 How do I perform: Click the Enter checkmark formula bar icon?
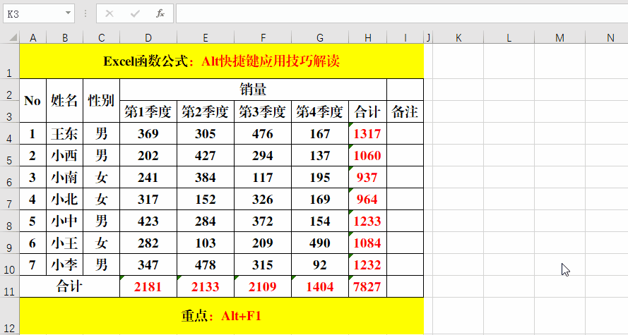click(135, 14)
